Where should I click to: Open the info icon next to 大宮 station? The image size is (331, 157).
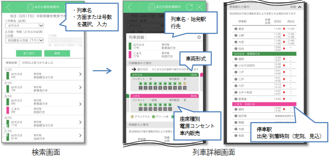(x=236, y=42)
